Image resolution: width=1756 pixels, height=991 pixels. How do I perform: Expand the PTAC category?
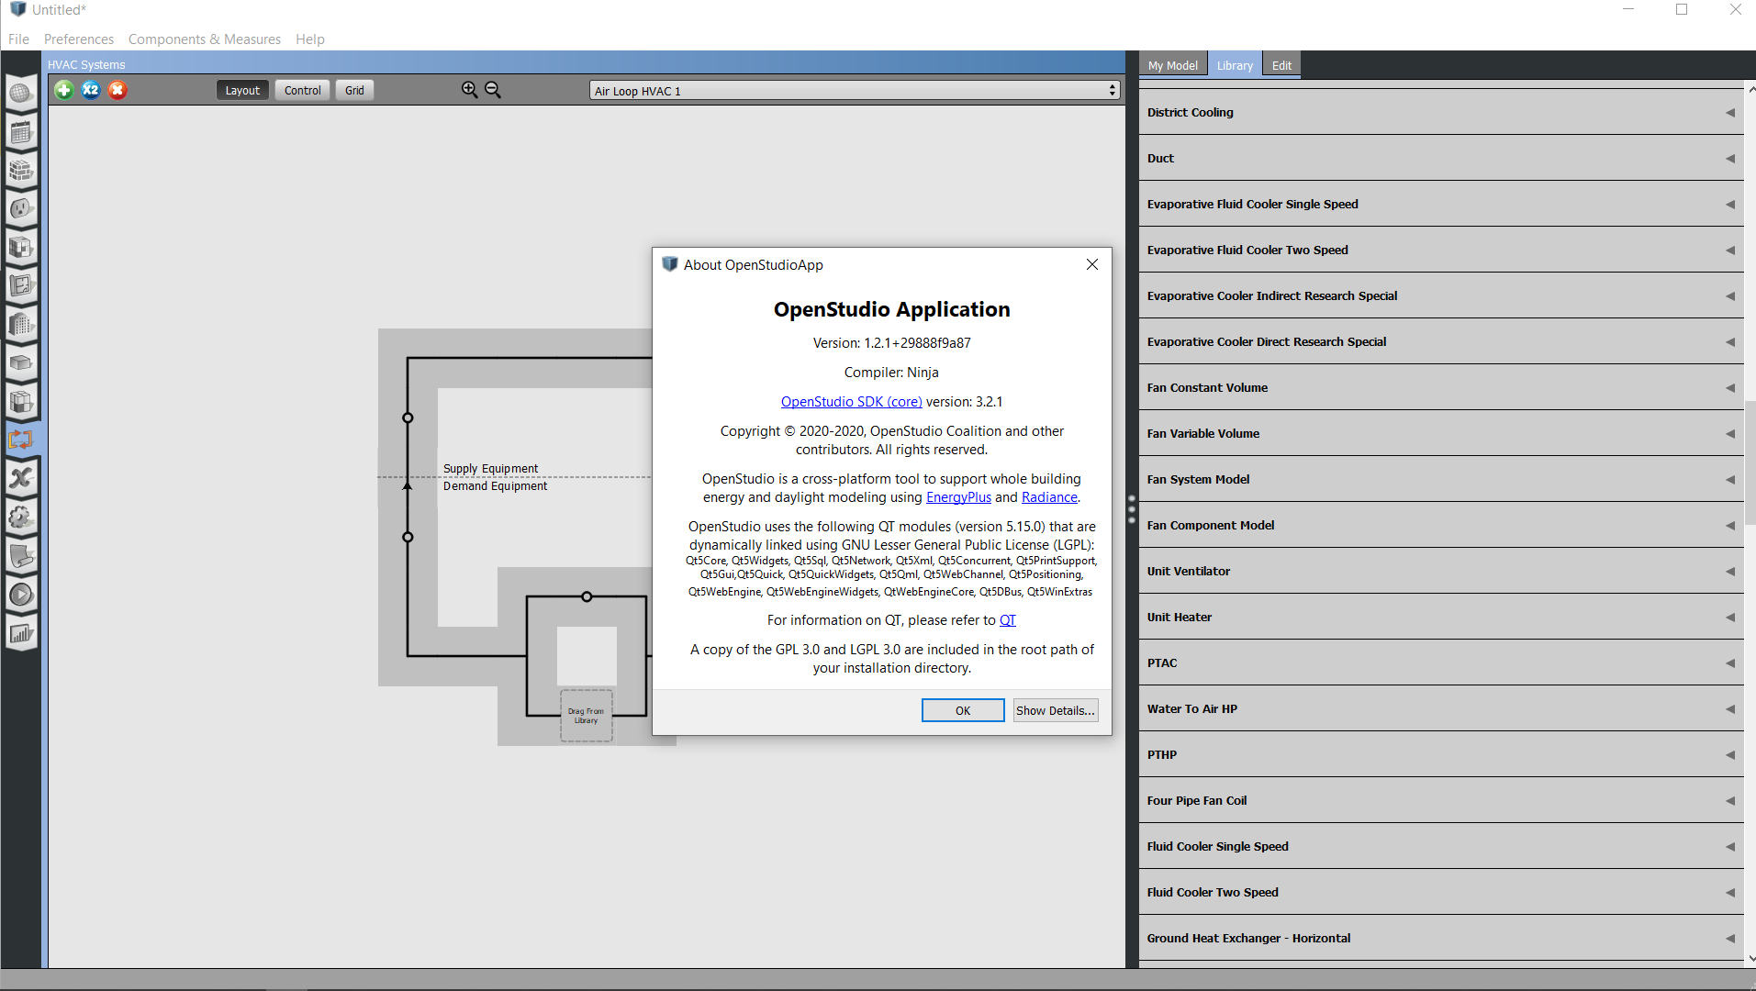click(1441, 663)
